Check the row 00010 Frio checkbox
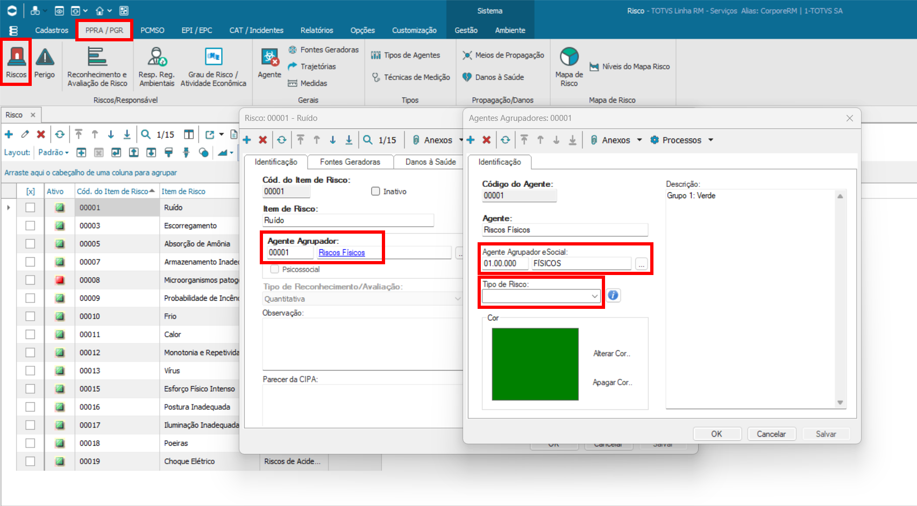This screenshot has width=917, height=506. click(30, 316)
